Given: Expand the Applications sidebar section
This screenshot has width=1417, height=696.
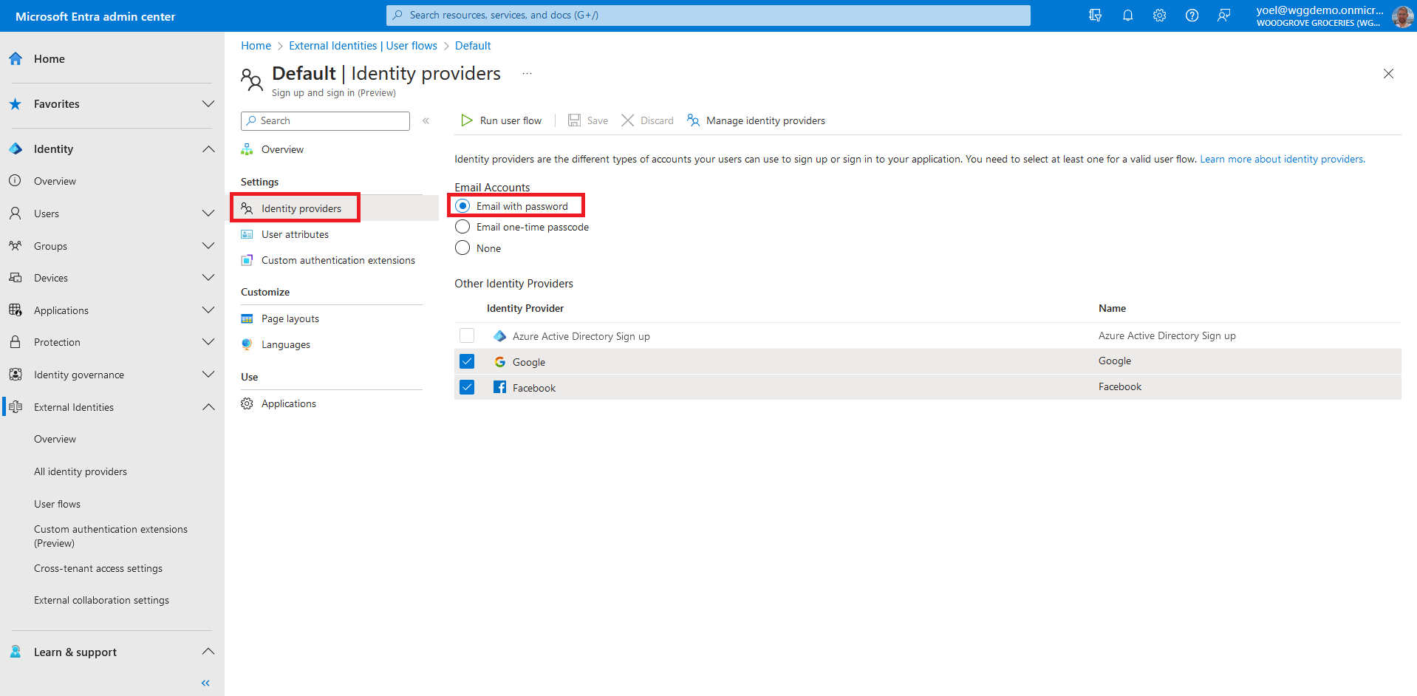Looking at the screenshot, I should pos(208,310).
